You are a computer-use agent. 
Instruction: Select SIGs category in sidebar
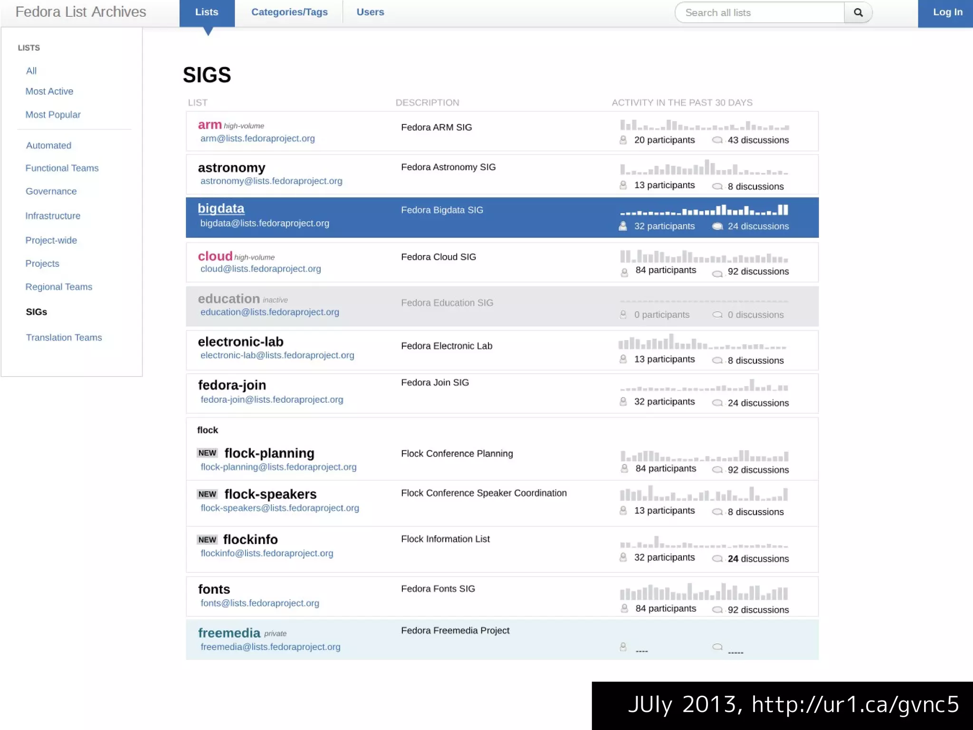pos(37,312)
